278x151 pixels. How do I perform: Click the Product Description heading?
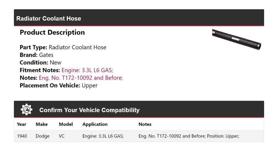[52, 32]
